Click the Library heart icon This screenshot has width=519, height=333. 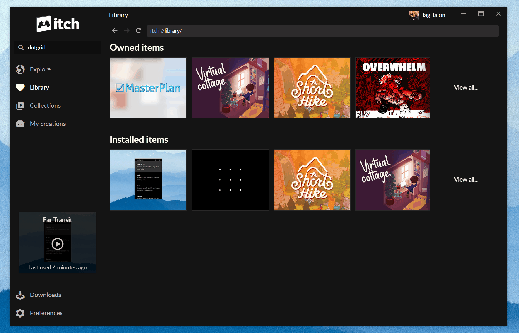pyautogui.click(x=20, y=88)
